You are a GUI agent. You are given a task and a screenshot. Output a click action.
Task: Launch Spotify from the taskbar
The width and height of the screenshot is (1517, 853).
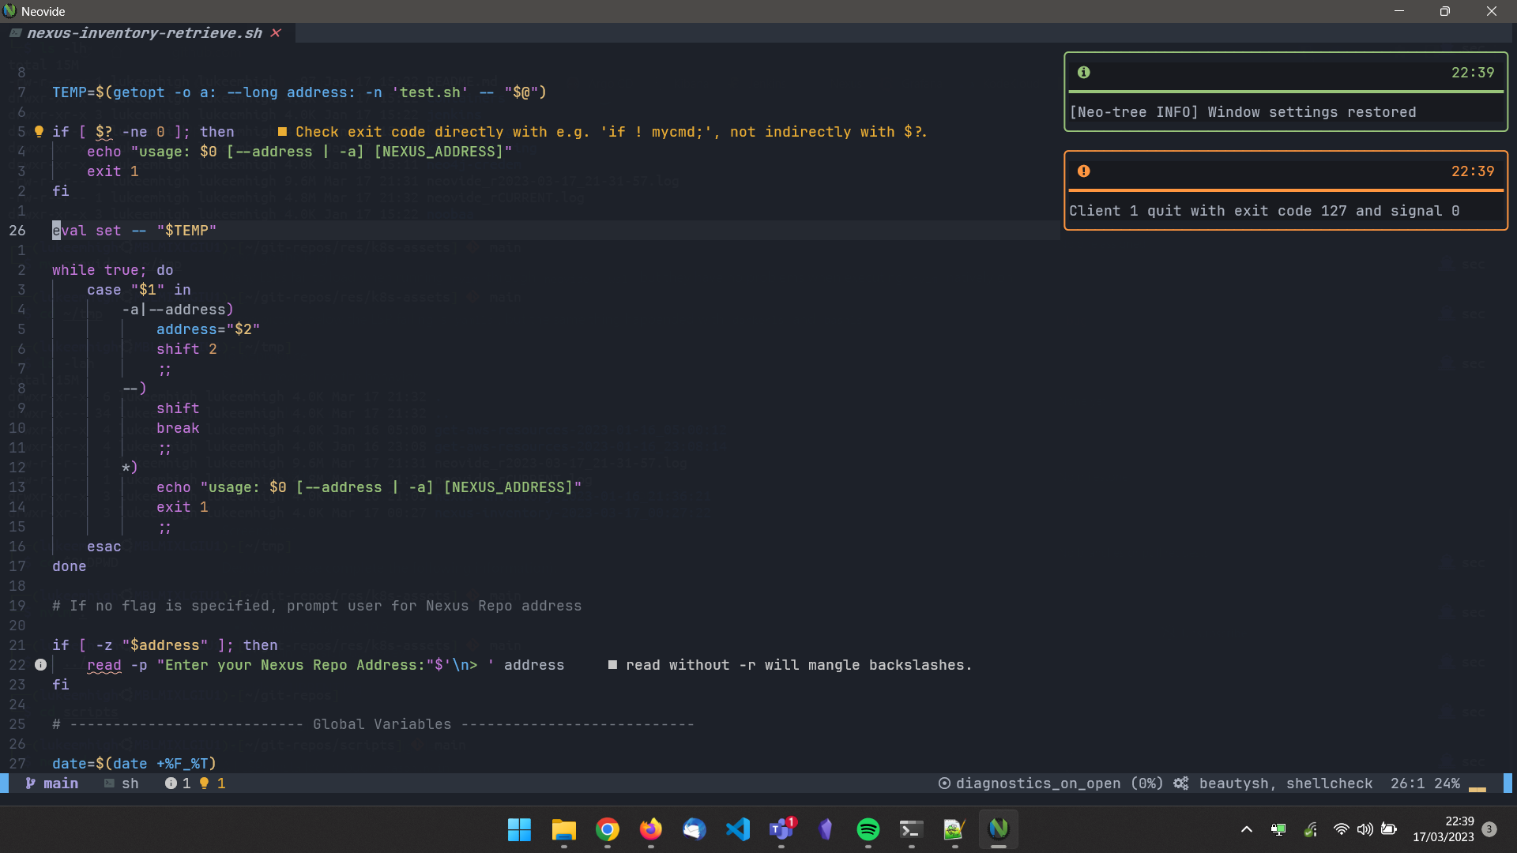868,829
